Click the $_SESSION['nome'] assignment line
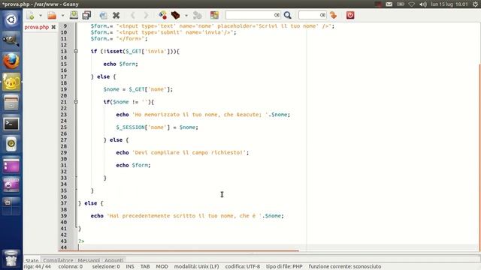 pyautogui.click(x=157, y=127)
